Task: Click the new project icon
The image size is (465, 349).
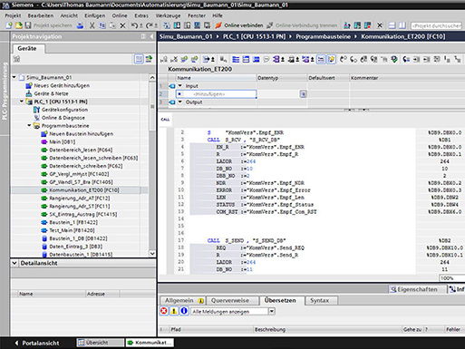Action: pyautogui.click(x=9, y=25)
